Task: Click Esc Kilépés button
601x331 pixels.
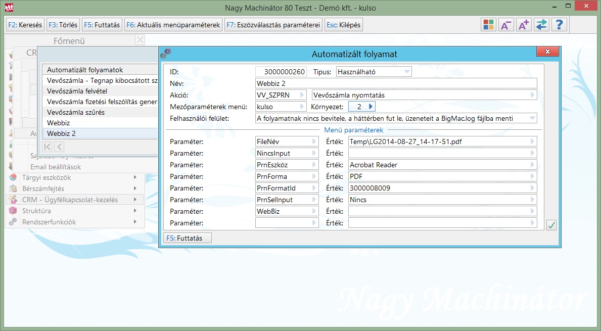Action: tap(343, 25)
